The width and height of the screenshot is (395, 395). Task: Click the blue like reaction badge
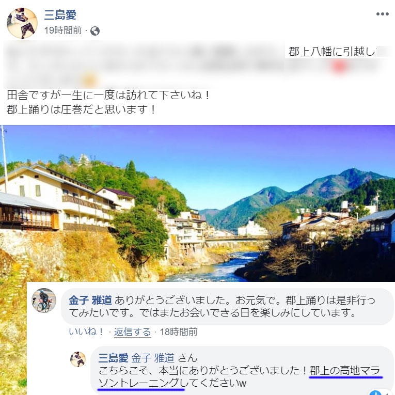[375, 392]
